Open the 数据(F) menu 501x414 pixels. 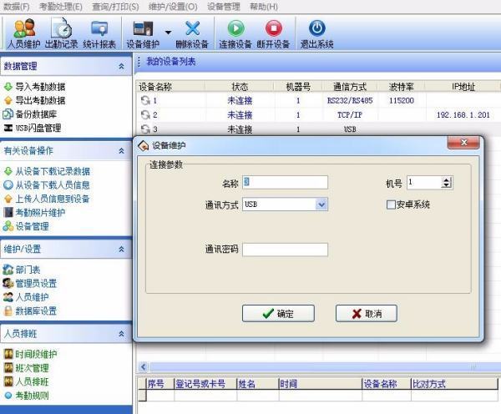17,7
